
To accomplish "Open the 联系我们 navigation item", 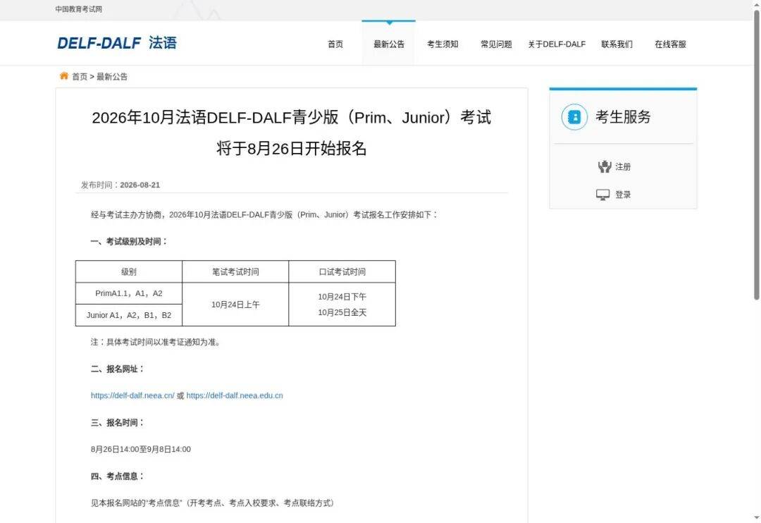I will pyautogui.click(x=617, y=44).
